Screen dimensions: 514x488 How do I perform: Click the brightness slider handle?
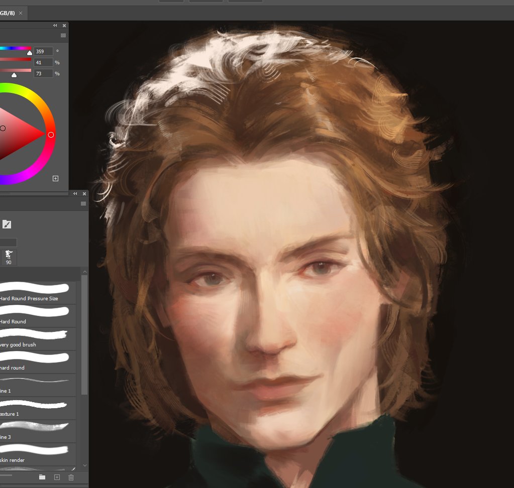point(14,75)
